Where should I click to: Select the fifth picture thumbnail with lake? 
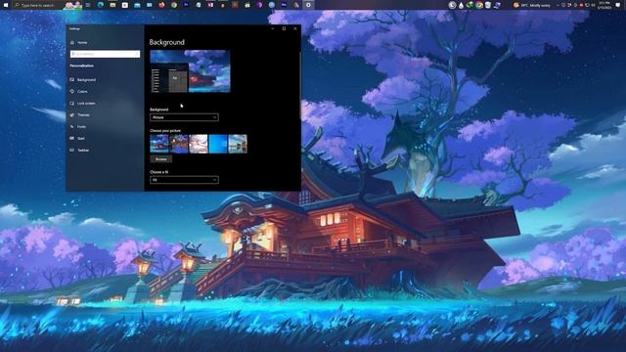(238, 144)
